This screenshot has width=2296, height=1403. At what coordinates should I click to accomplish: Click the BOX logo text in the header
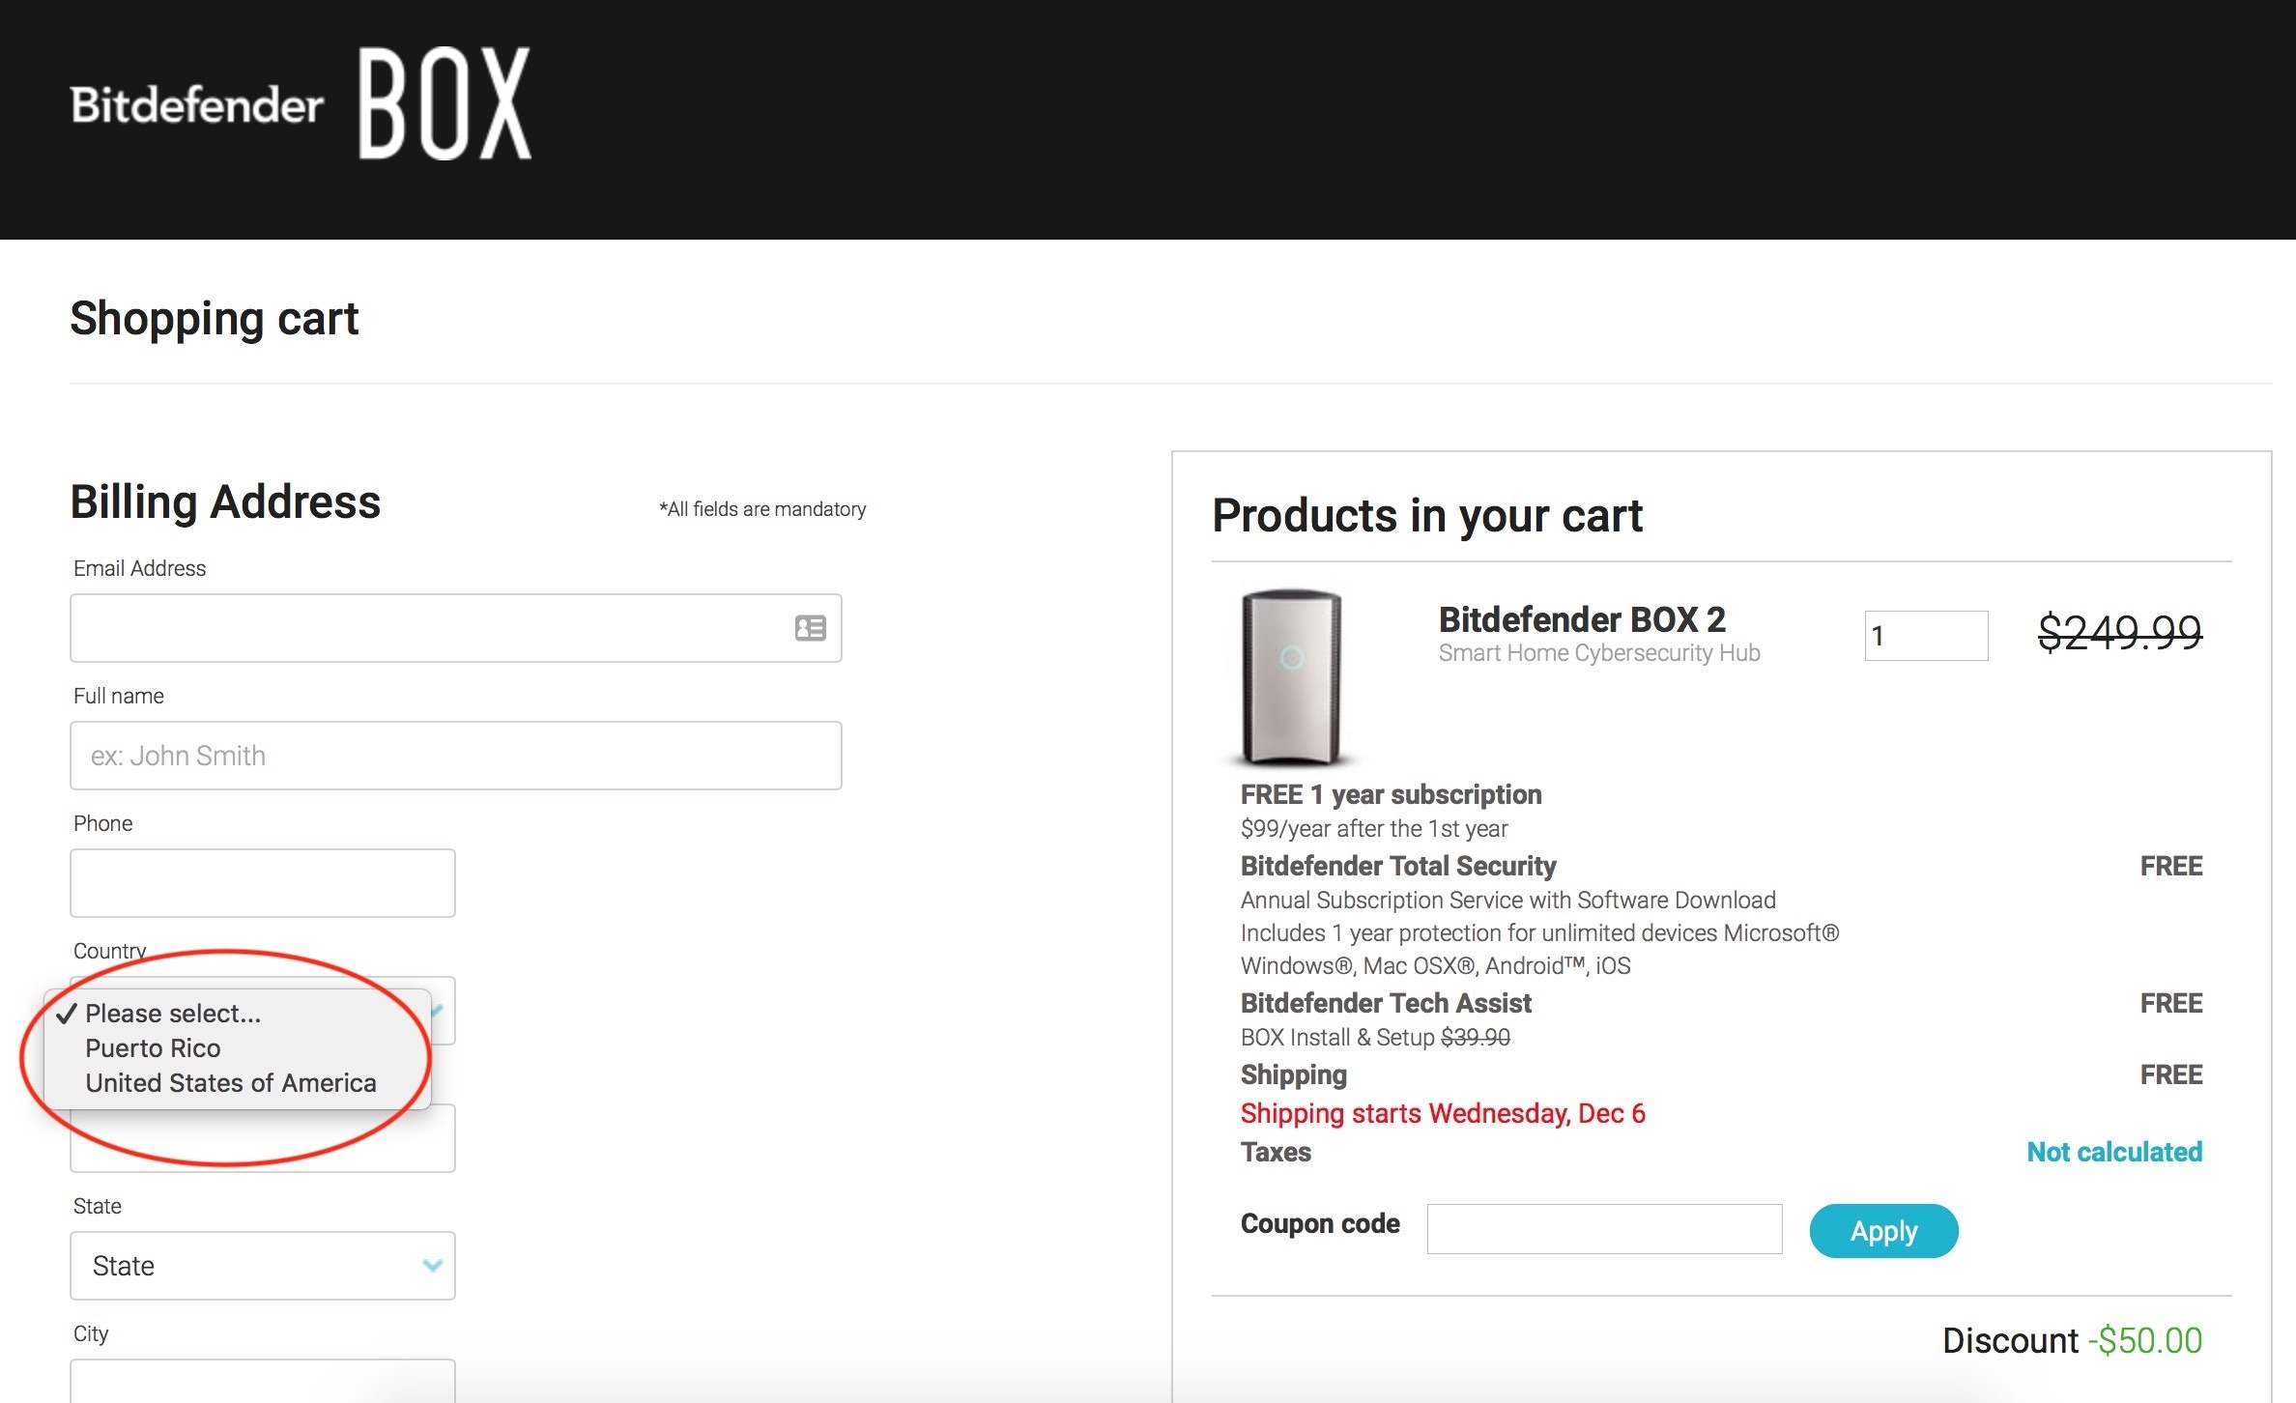[x=445, y=104]
